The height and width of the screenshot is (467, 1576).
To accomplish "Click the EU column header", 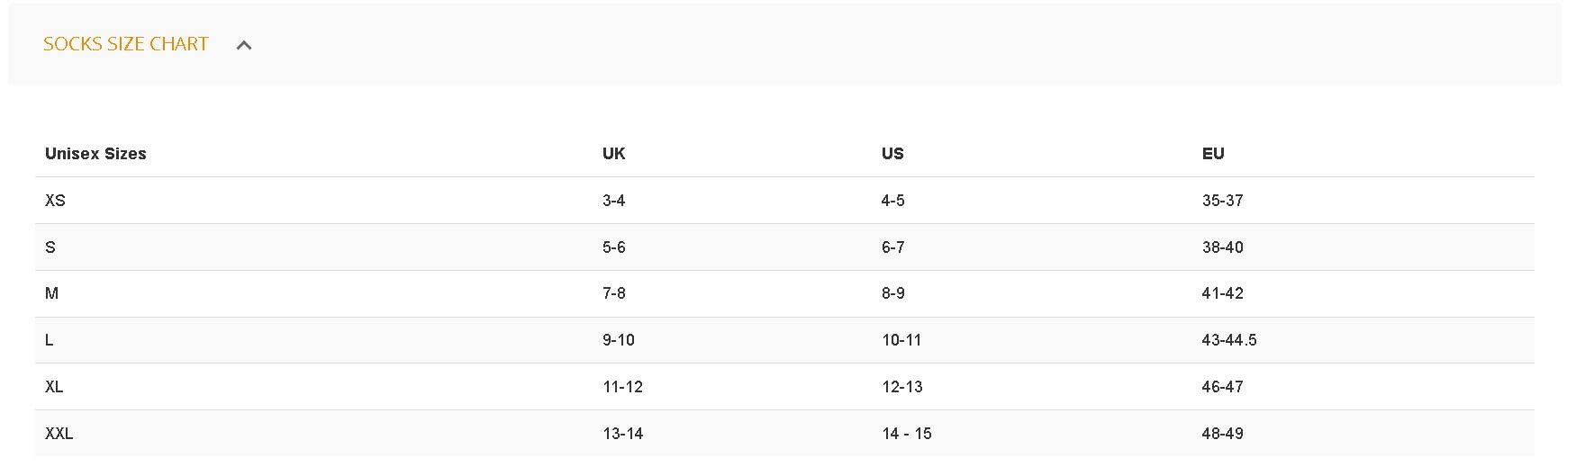I will 1212,154.
